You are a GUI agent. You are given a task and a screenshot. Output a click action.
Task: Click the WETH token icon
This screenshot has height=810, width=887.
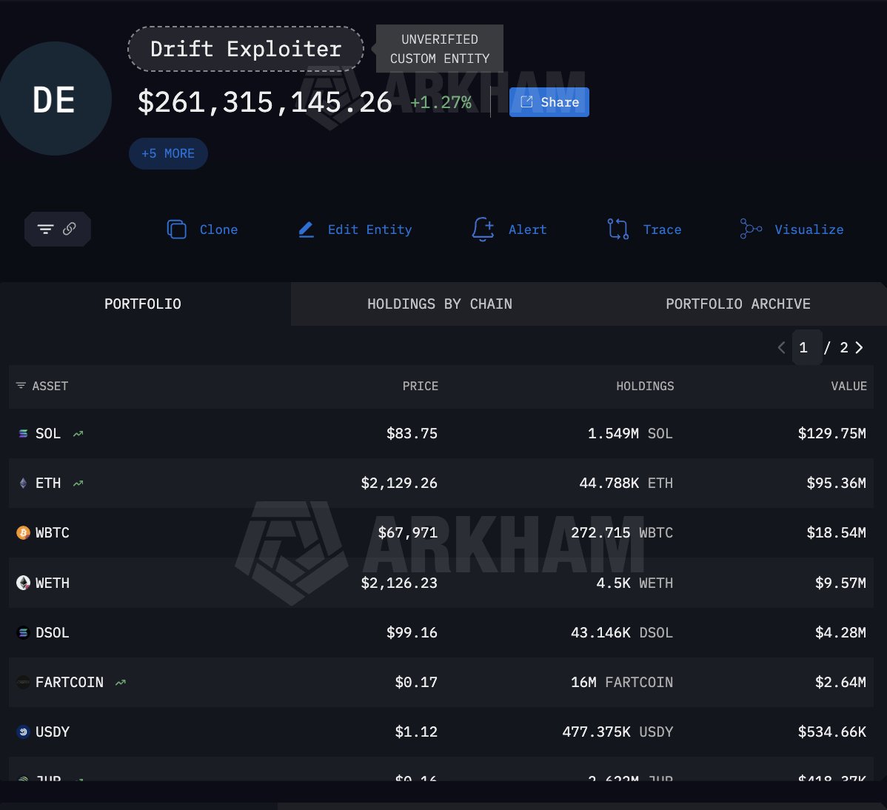pos(23,583)
